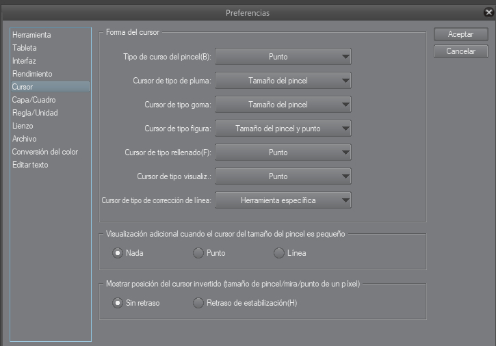Open the Cursor de tipo goma dropdown

[x=283, y=105]
